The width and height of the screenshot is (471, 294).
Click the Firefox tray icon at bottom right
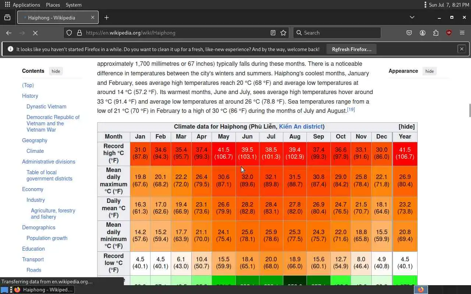(x=421, y=290)
